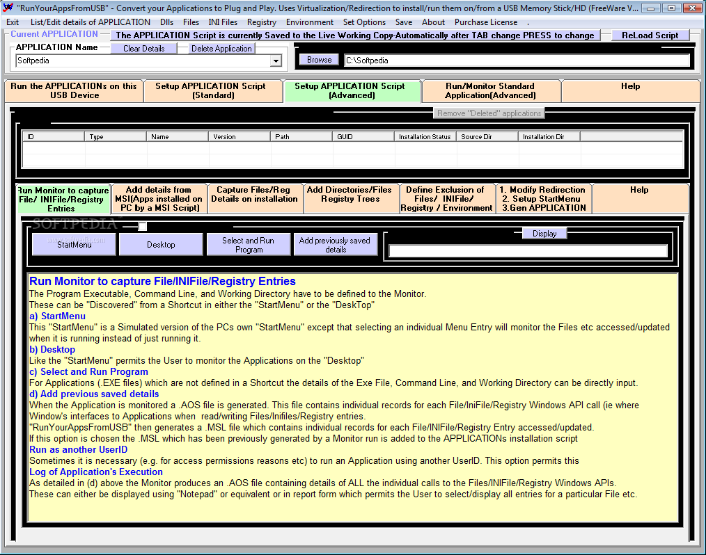Open the Exit menu
This screenshot has width=706, height=555.
pos(13,22)
